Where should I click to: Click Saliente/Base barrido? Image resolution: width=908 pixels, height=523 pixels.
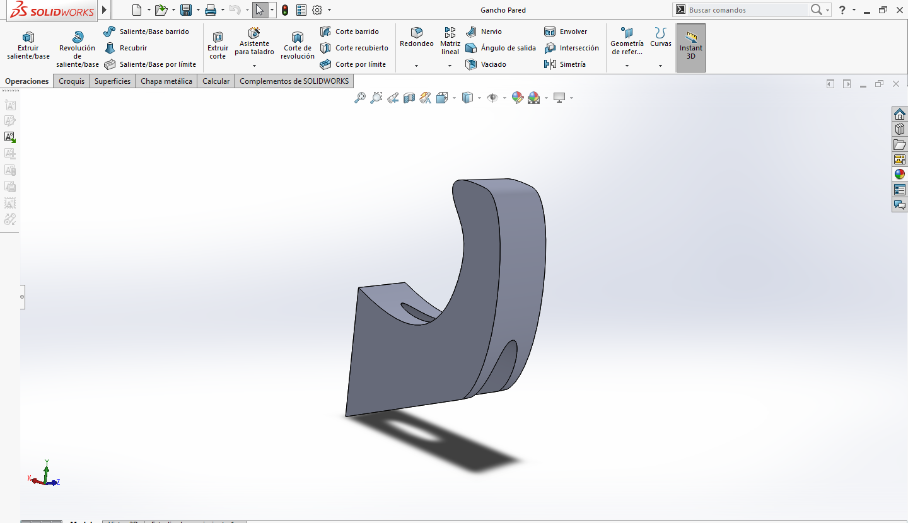[146, 32]
